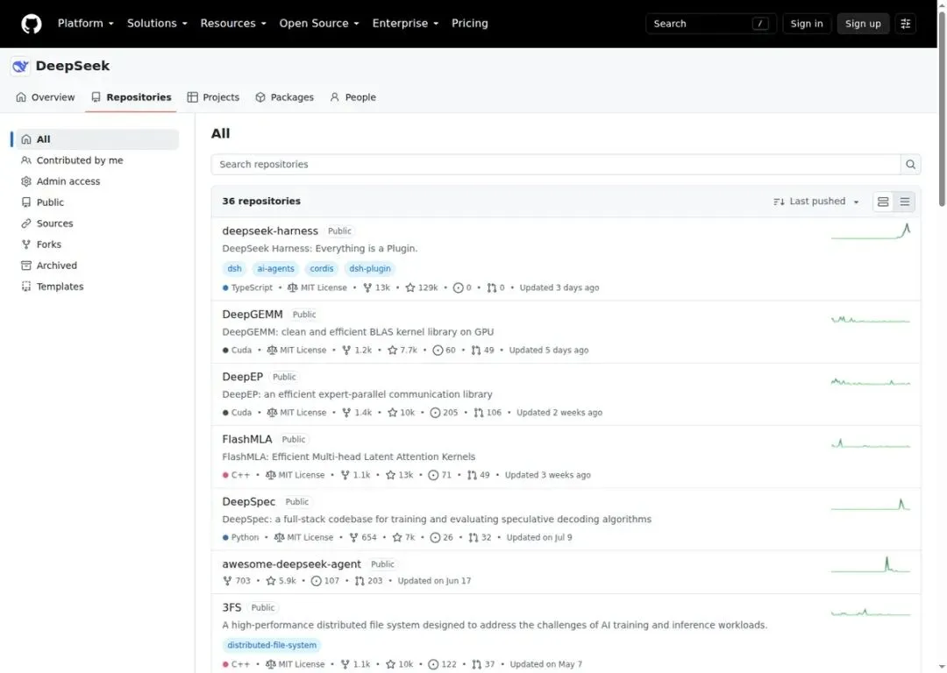
Task: Show Archived repositories
Action: (96, 266)
